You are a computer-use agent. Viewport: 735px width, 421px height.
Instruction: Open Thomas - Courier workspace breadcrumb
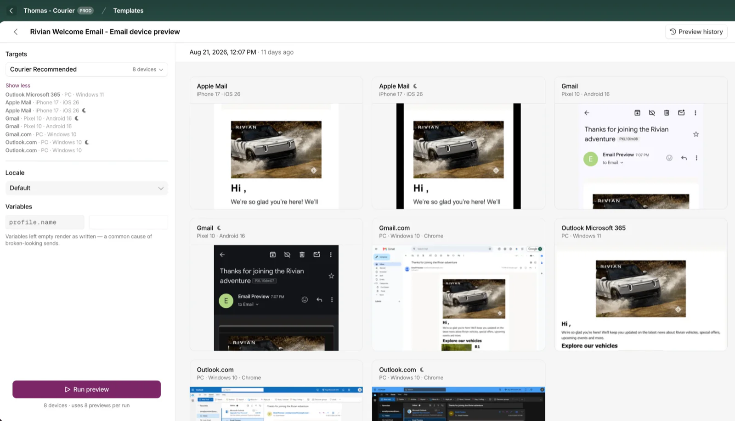[x=49, y=11]
